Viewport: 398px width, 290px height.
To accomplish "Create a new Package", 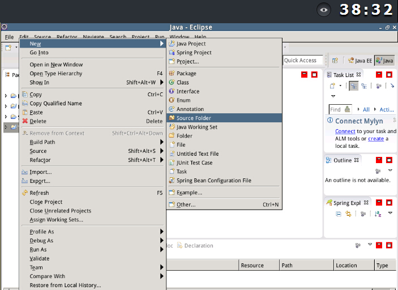I will (224, 74).
